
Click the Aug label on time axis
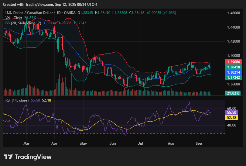[x=171, y=144]
